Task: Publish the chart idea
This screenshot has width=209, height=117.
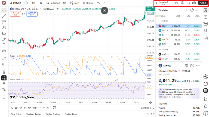Action: [203, 3]
